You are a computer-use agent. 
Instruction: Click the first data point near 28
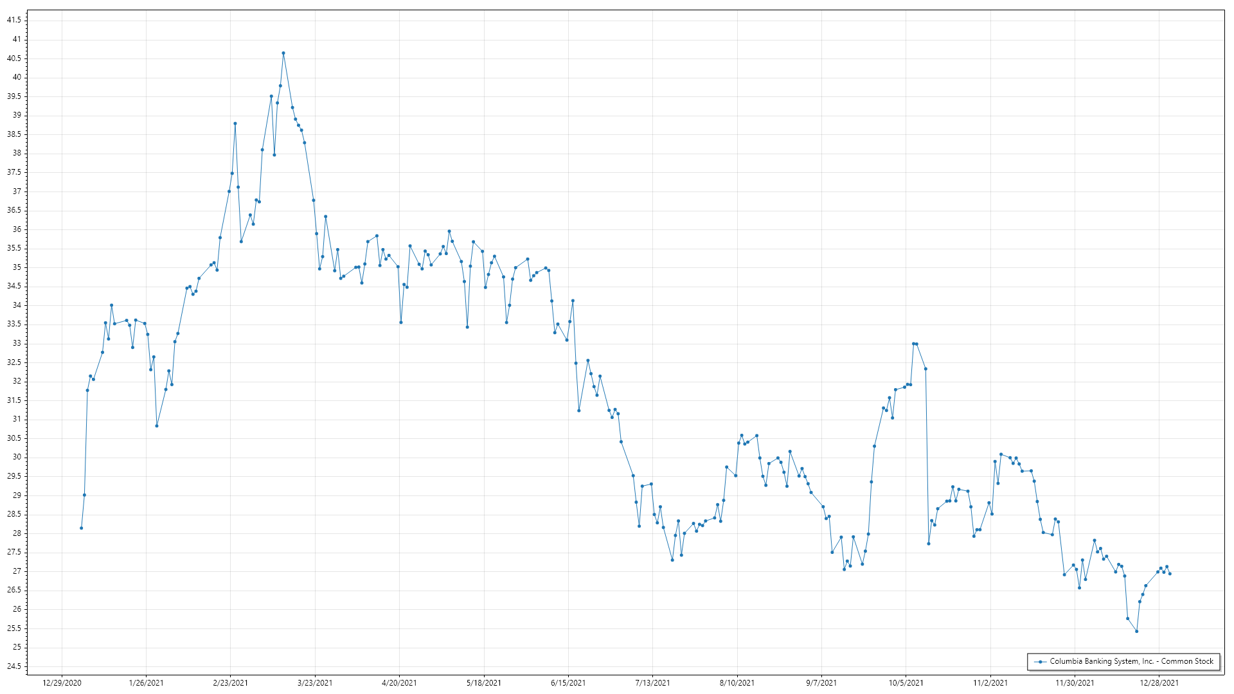tap(81, 528)
